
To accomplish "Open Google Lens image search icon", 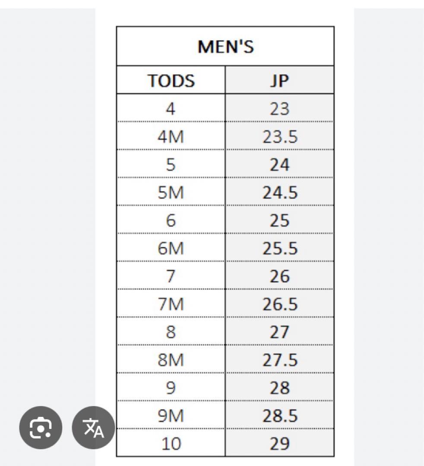I will (x=41, y=428).
